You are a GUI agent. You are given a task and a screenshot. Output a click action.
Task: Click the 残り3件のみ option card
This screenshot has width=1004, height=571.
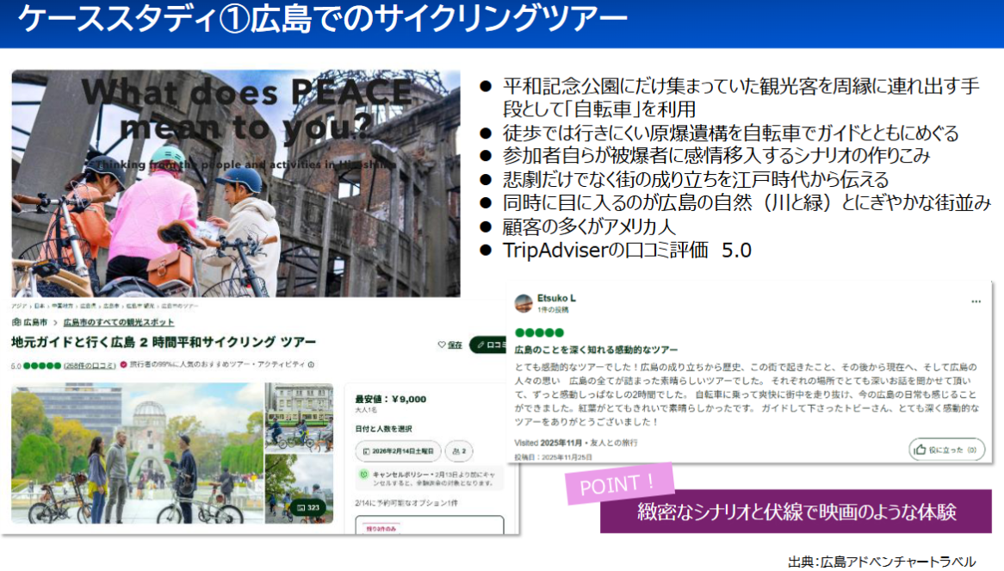point(429,526)
